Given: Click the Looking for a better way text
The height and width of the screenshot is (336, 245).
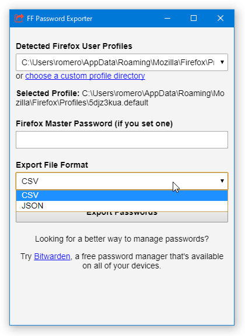Looking at the screenshot, I should (x=122, y=239).
